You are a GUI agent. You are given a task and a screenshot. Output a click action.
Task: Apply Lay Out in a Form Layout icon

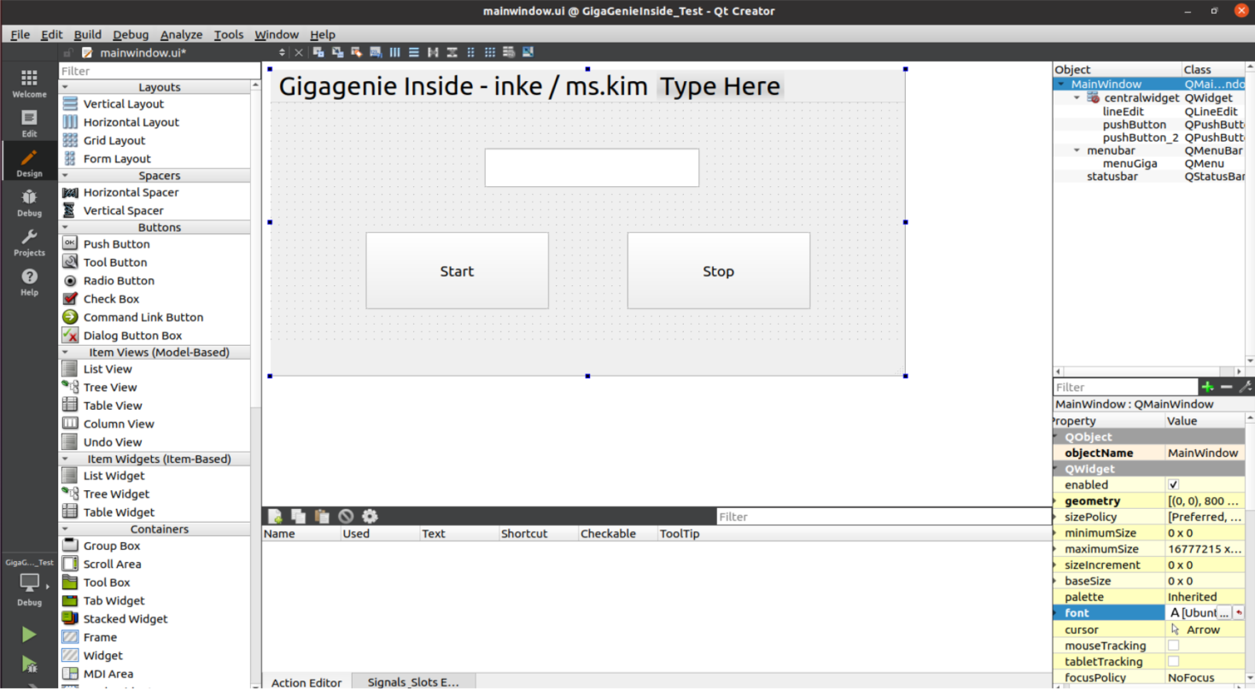pos(470,52)
